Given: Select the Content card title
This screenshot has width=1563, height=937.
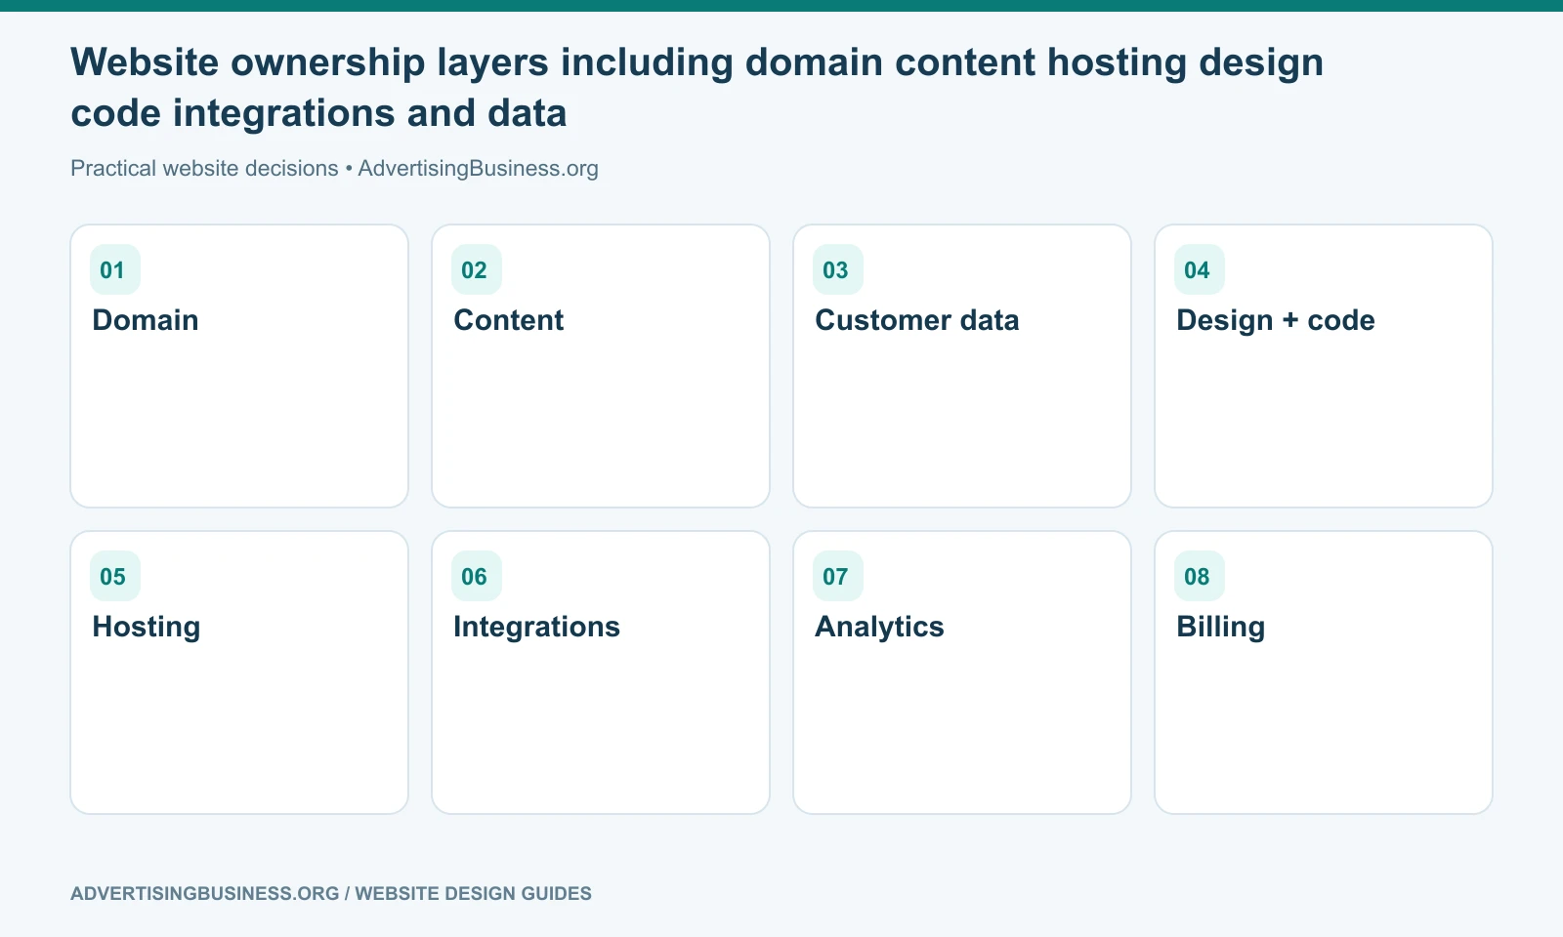Looking at the screenshot, I should point(509,320).
